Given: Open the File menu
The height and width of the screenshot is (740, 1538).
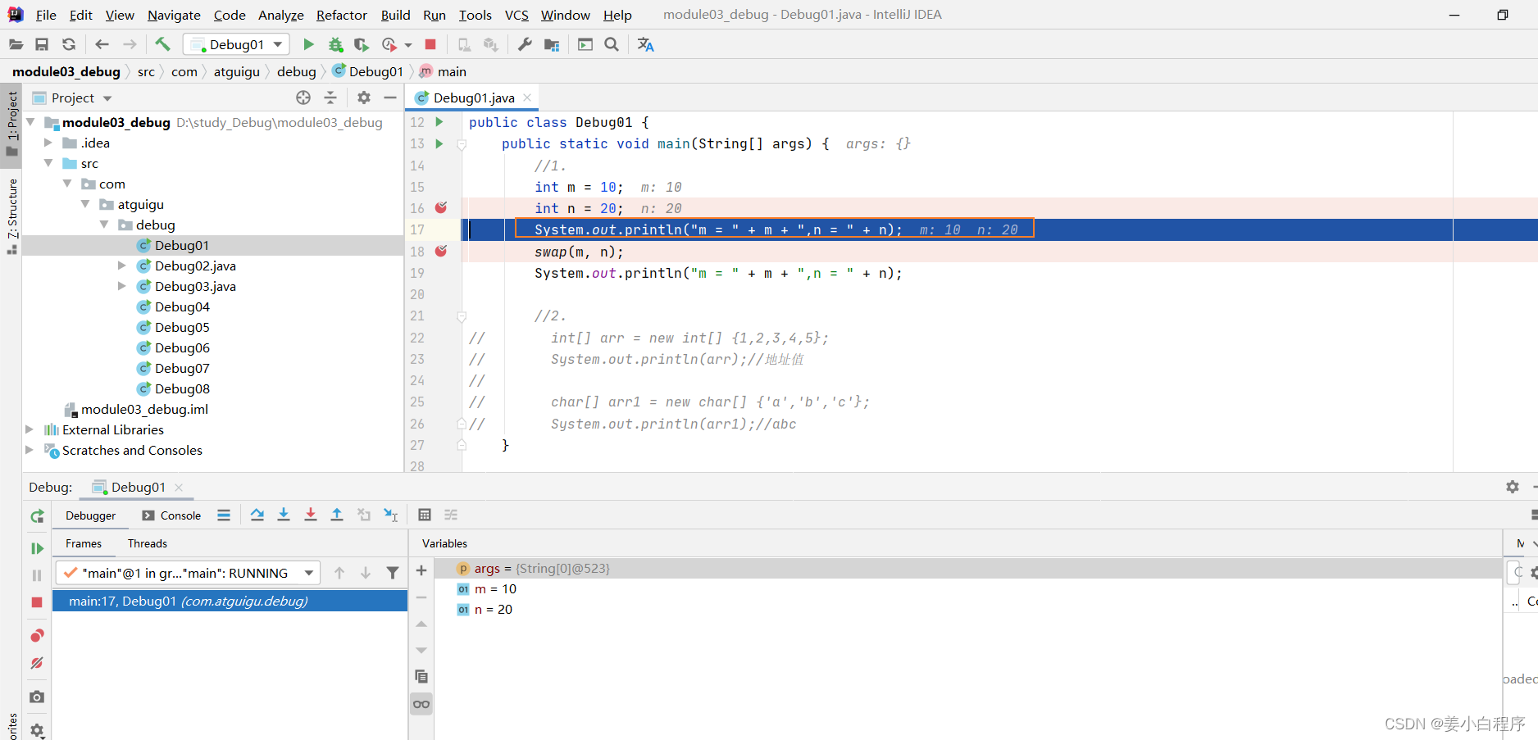Looking at the screenshot, I should (x=46, y=15).
